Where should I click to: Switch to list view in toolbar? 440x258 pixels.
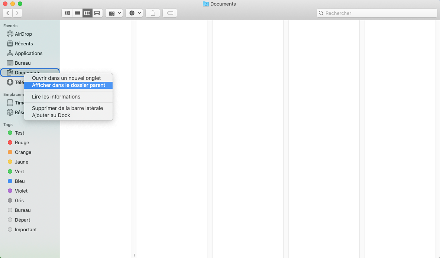(77, 13)
